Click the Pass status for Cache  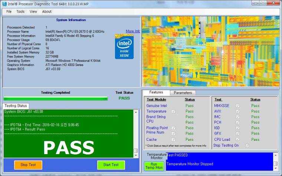190,140
